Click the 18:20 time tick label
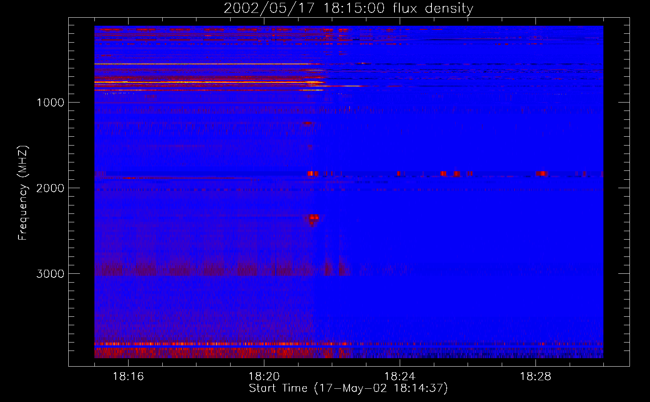This screenshot has width=650, height=402. tap(264, 376)
